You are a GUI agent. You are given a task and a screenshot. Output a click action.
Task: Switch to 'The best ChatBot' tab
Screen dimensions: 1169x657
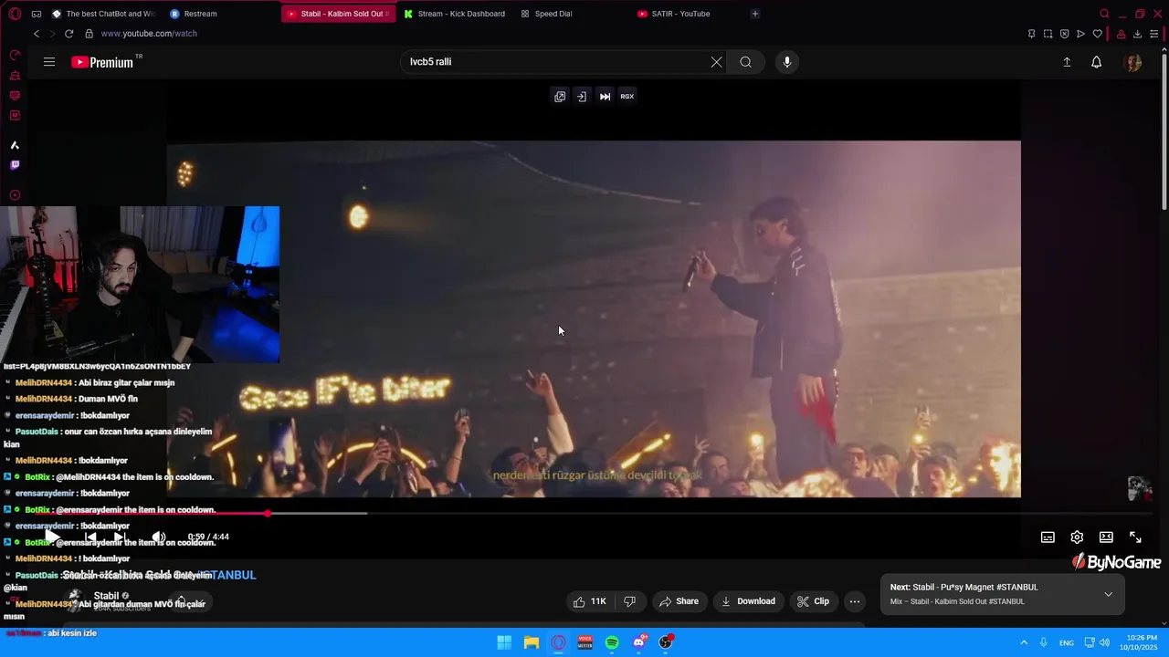pos(103,14)
